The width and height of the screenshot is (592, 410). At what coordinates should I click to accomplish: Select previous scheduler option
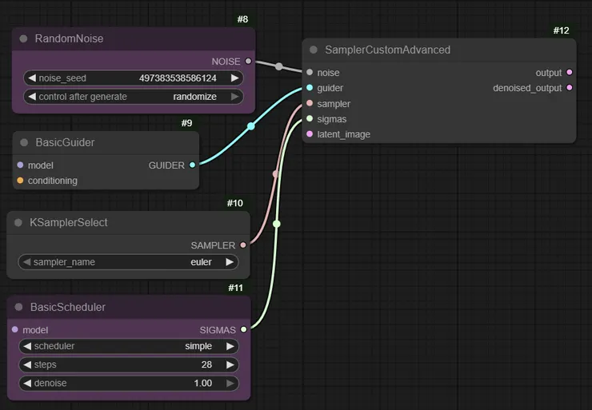(x=27, y=346)
